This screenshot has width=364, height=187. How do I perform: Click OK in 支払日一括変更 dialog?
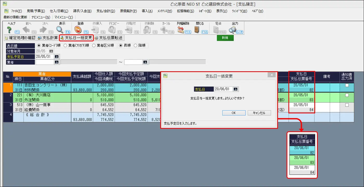coord(234,113)
